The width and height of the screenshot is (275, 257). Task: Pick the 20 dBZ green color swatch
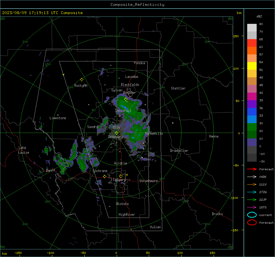[252, 127]
